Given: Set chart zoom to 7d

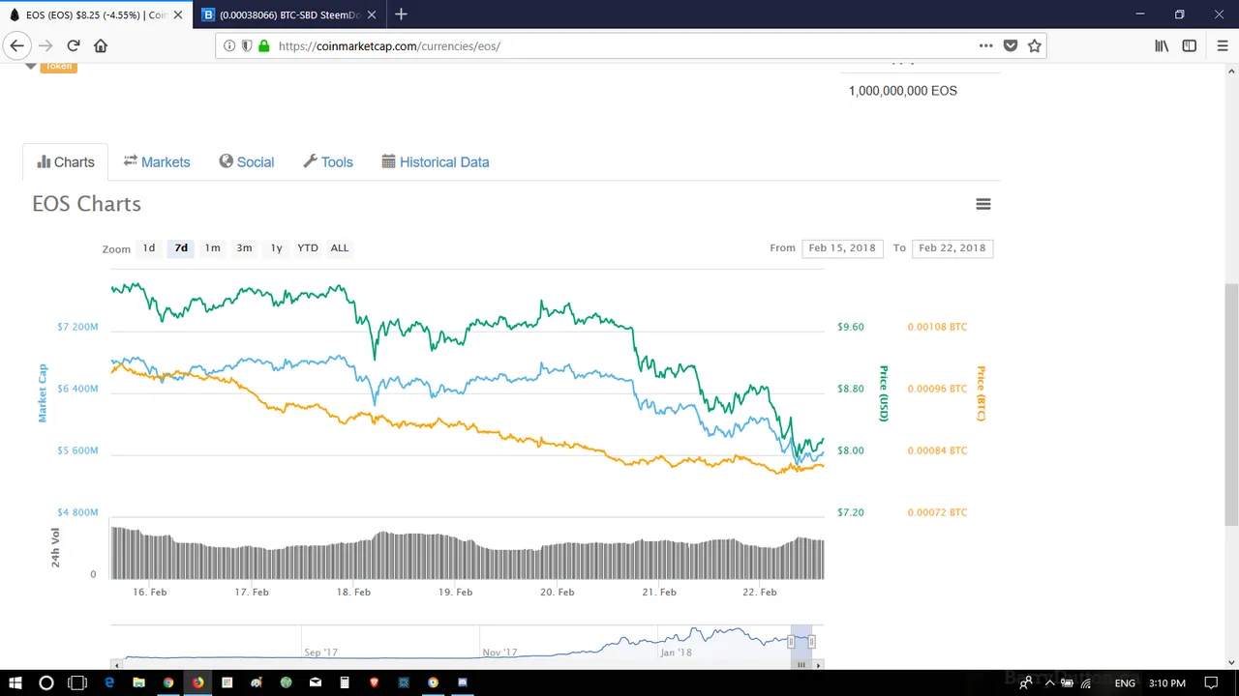Looking at the screenshot, I should tap(181, 248).
